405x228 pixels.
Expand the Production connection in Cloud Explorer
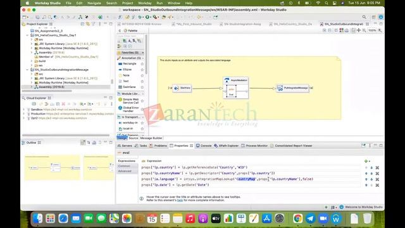pos(24,114)
